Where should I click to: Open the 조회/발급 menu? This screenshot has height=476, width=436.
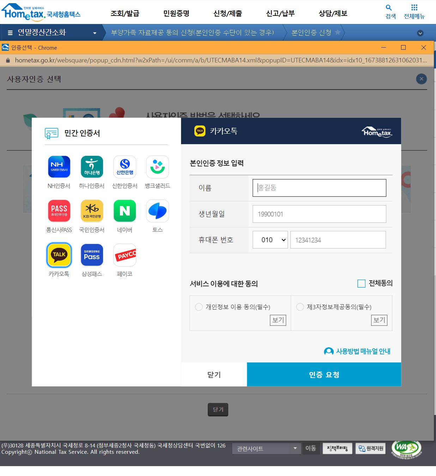pyautogui.click(x=125, y=13)
